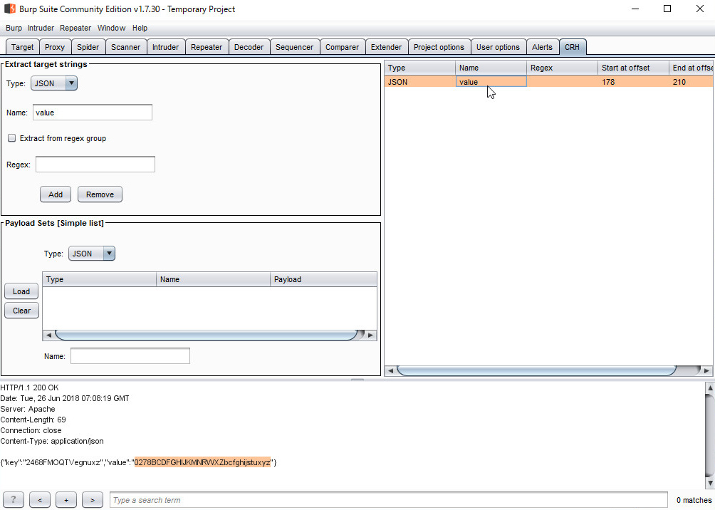The width and height of the screenshot is (715, 510).
Task: Click 'Content-Type: application/json' header line
Action: point(52,441)
